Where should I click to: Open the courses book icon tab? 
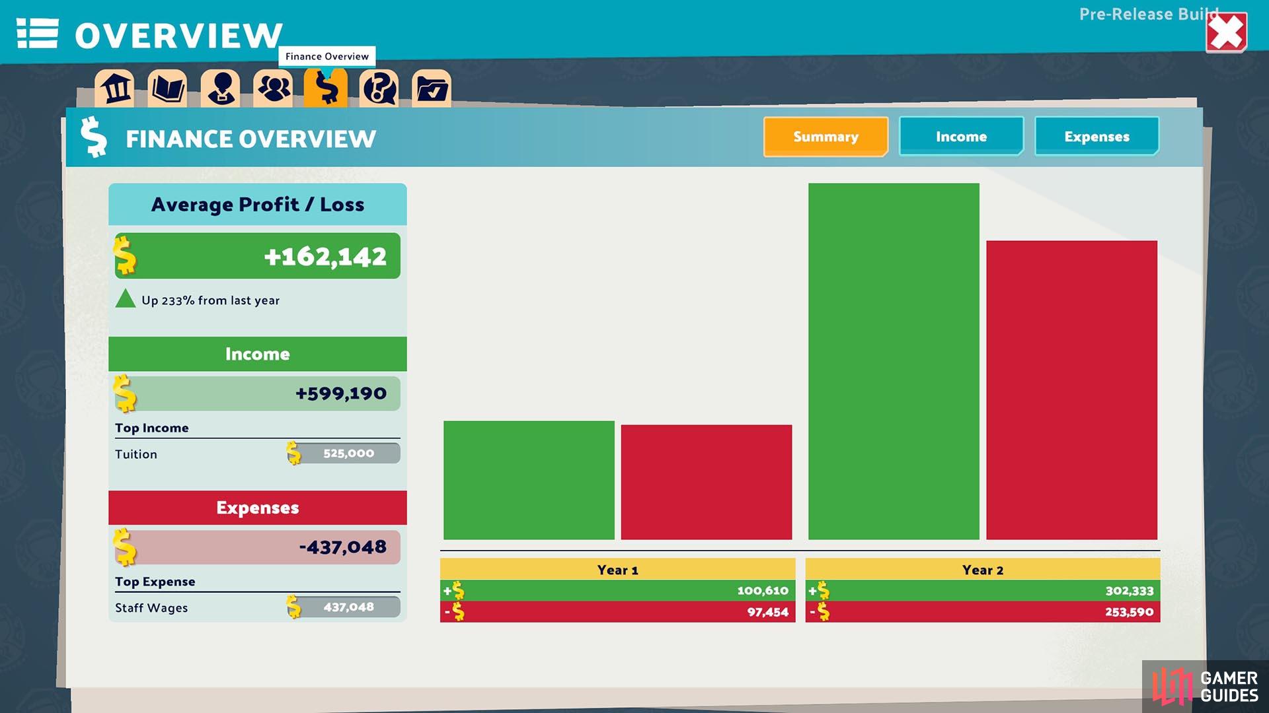[x=168, y=88]
